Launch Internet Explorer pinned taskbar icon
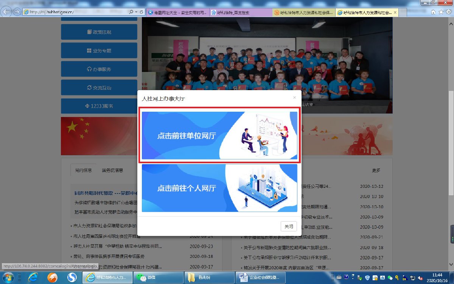 pos(33,278)
